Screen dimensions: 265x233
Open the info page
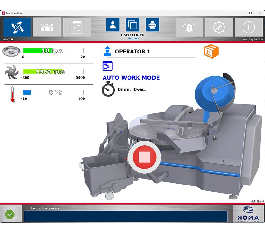[x=248, y=27]
